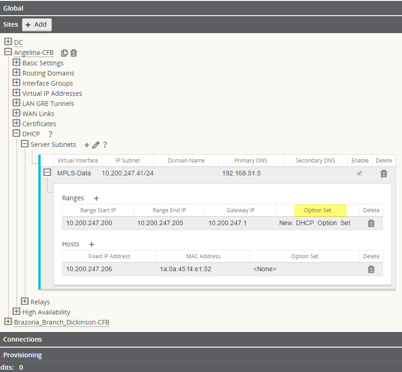Open the Global section header
This screenshot has height=372, width=402.
coord(201,8)
